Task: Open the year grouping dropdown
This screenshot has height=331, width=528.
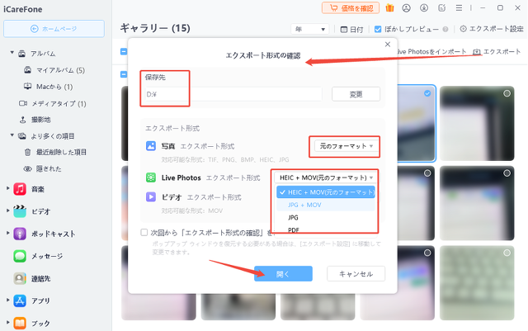Action: click(x=310, y=30)
